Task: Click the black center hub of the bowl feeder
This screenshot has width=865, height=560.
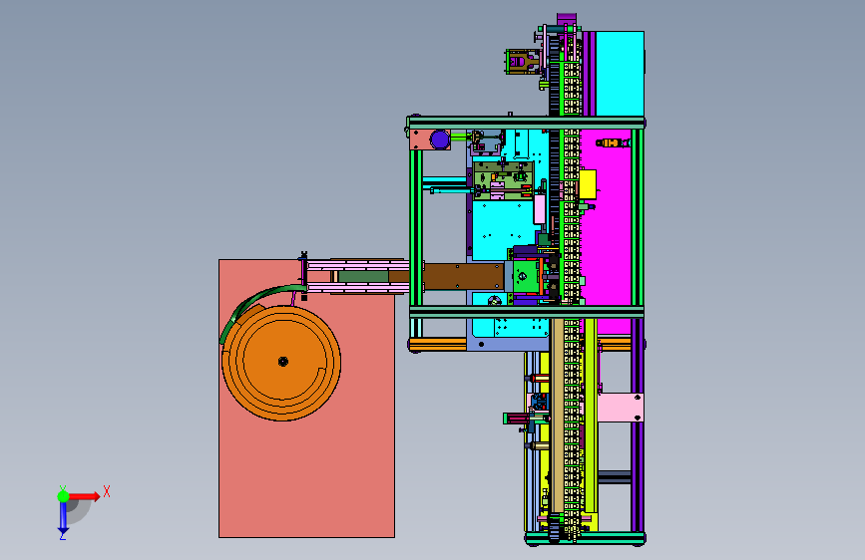Action: click(283, 362)
